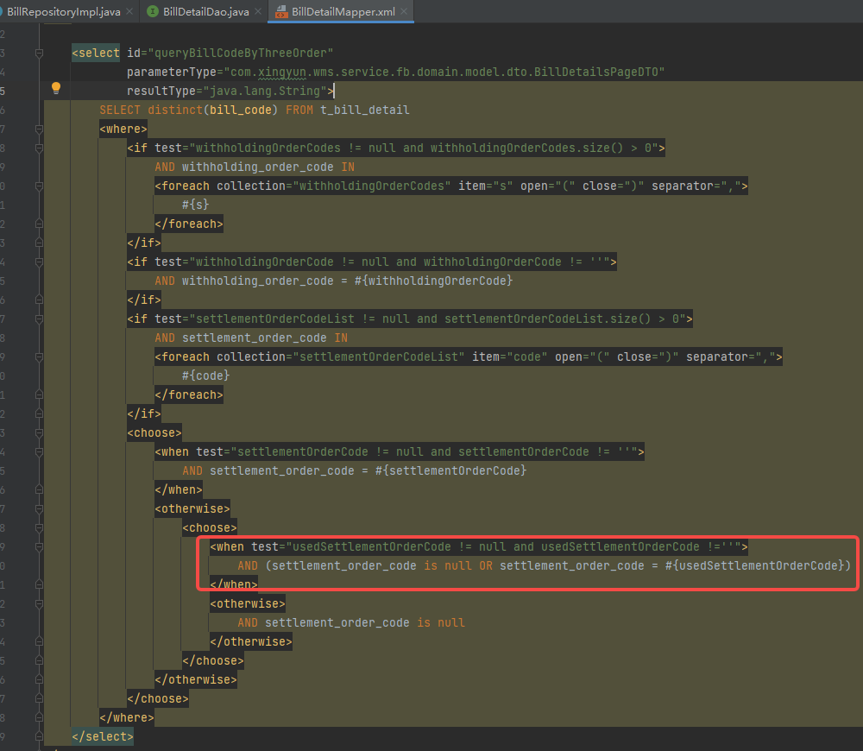Click distinct(bill_code) in the SELECT statement

click(x=213, y=110)
